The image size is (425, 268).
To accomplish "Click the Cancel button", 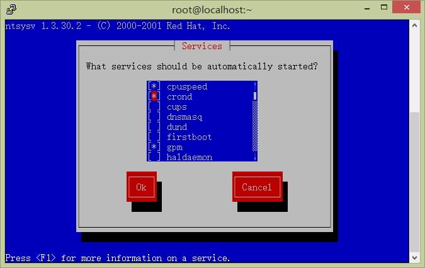I will [258, 187].
